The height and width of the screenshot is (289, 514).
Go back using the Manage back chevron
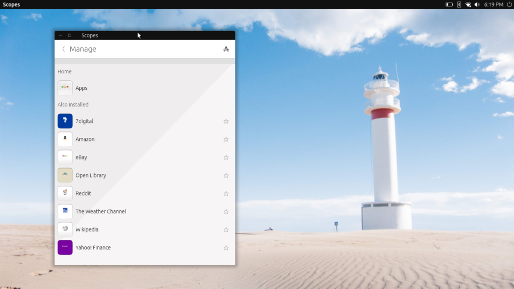[63, 49]
